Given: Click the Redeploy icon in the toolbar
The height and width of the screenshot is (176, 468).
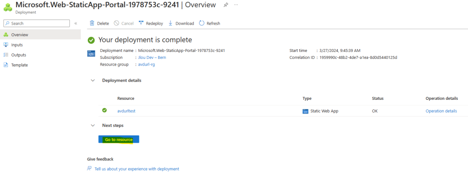Looking at the screenshot, I should click(141, 23).
